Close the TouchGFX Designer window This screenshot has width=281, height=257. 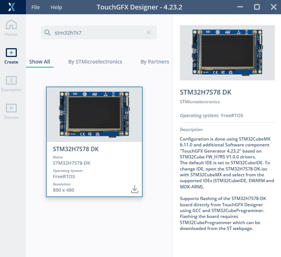273,7
